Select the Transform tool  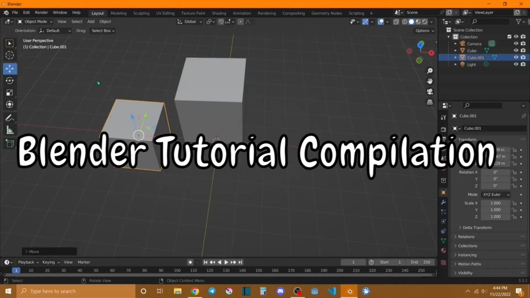(10, 105)
